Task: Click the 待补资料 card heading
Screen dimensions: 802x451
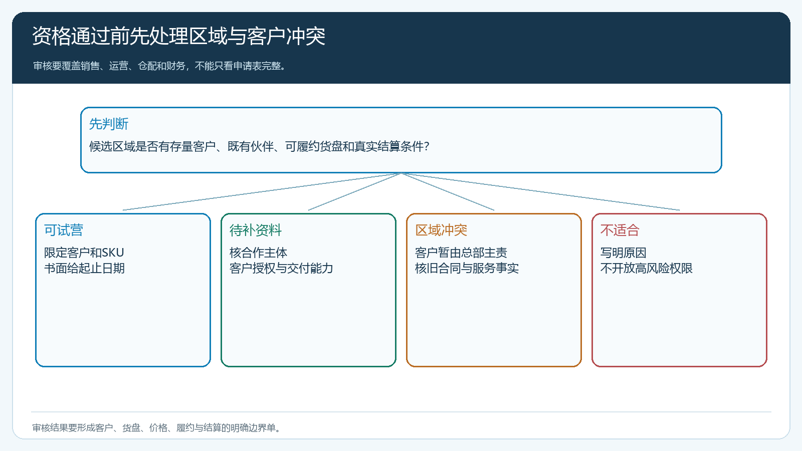Action: tap(256, 230)
